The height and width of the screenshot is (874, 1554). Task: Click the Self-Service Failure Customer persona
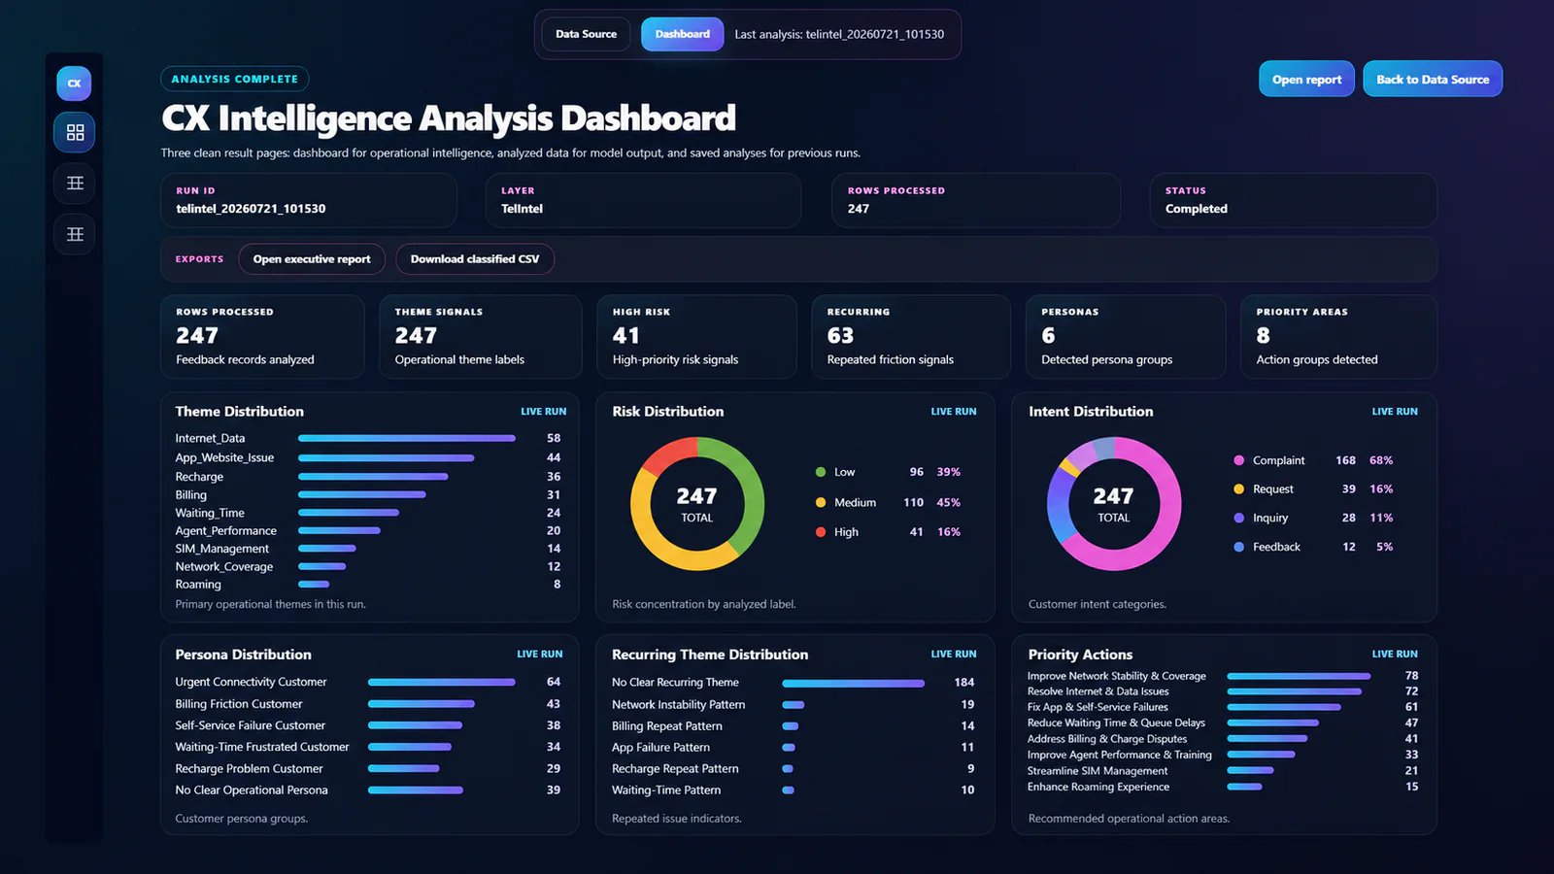(x=367, y=725)
